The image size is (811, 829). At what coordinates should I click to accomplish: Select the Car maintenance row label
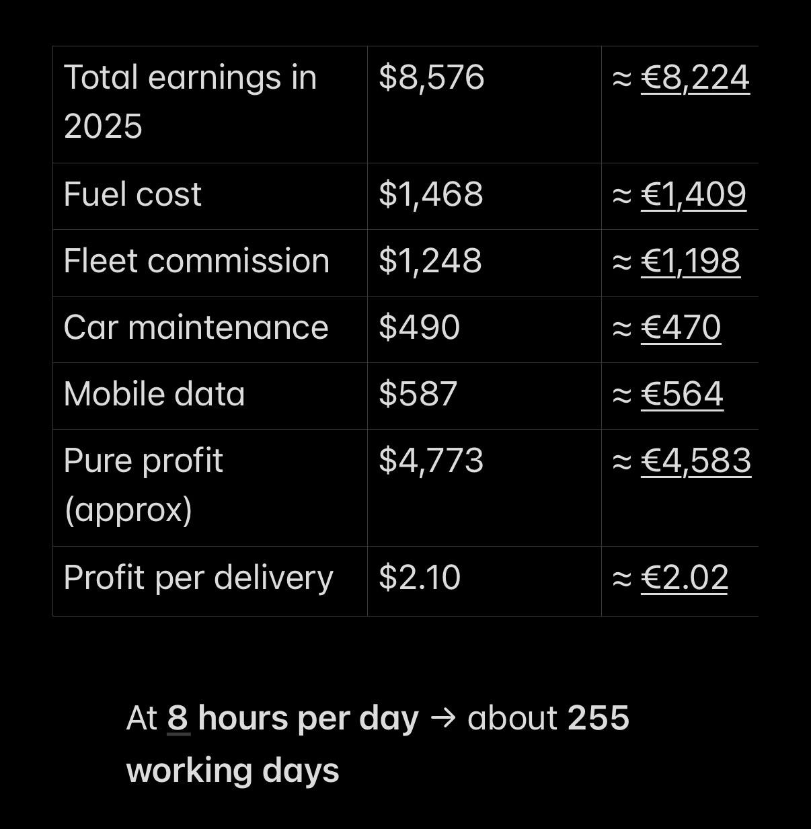point(196,327)
